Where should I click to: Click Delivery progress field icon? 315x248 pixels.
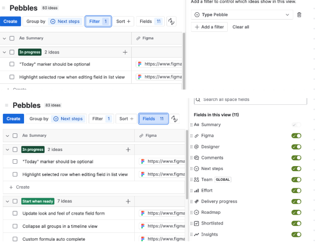tap(196, 201)
